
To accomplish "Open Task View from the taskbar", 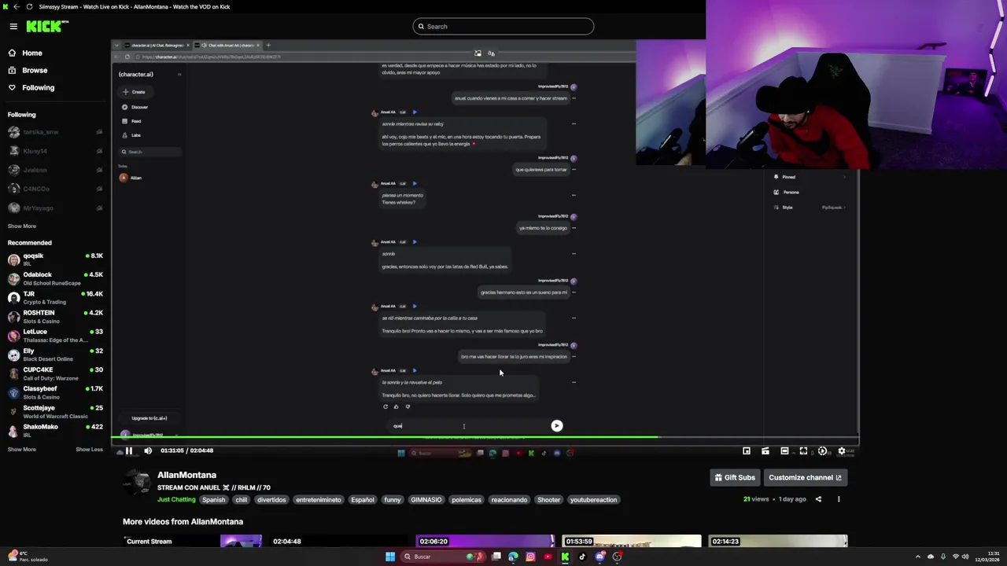I will (x=496, y=557).
